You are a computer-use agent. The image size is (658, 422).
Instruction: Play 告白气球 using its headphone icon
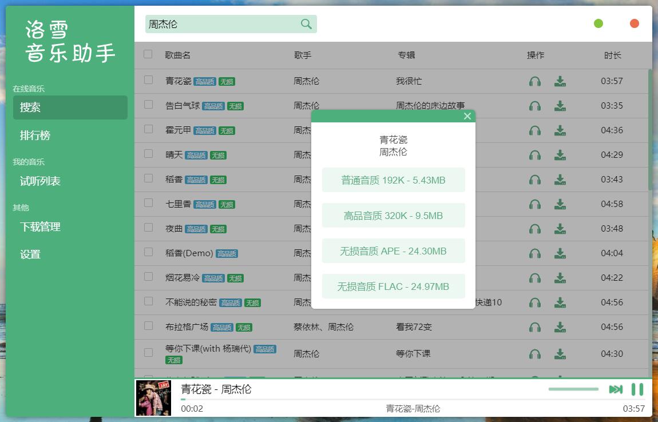coord(534,106)
